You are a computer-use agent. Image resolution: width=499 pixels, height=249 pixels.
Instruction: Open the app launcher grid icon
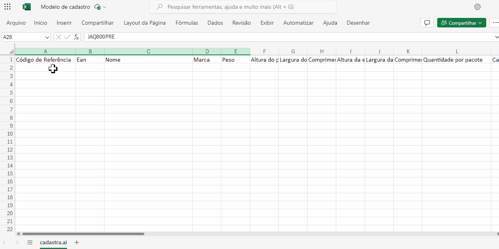(7, 7)
